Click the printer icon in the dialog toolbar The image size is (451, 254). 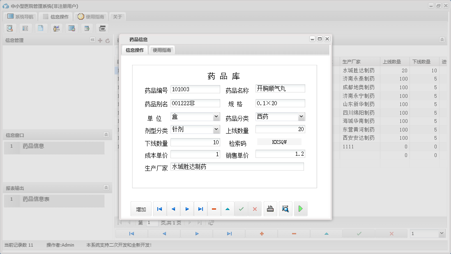tap(270, 209)
